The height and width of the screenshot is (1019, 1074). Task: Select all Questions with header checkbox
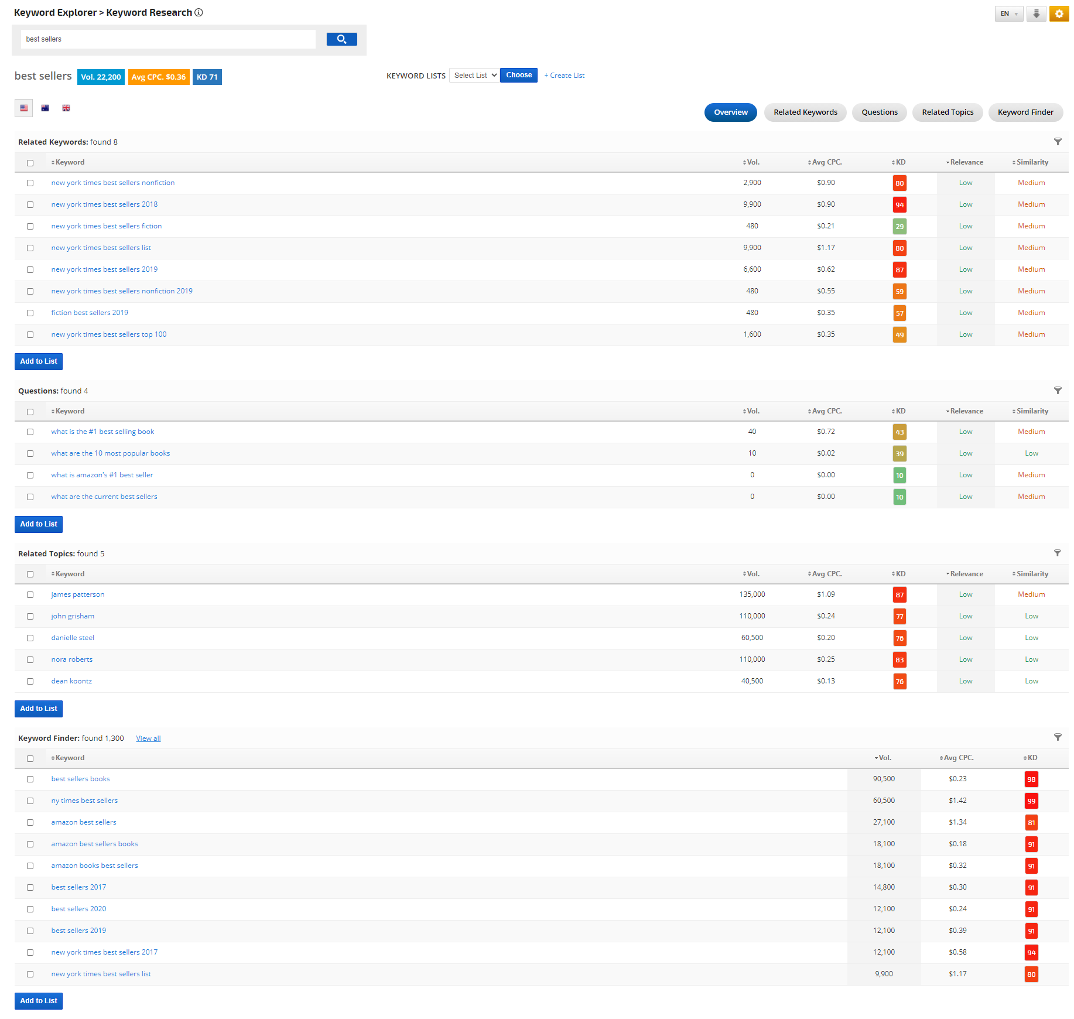point(30,412)
